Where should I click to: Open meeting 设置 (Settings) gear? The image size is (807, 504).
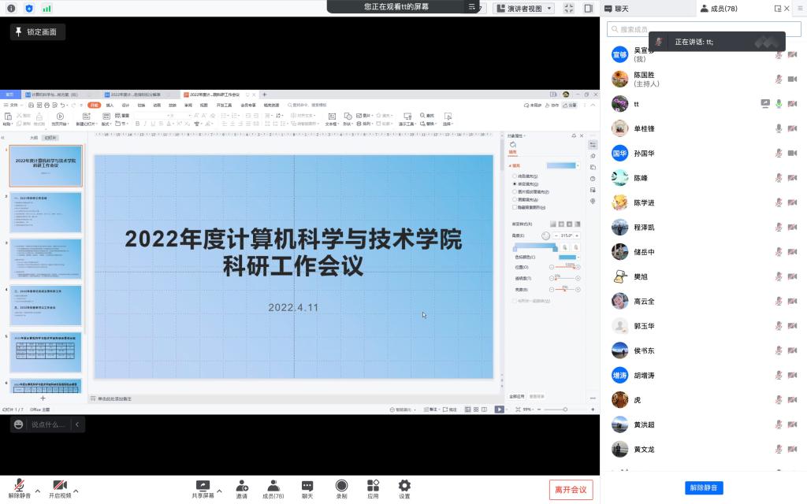404,486
